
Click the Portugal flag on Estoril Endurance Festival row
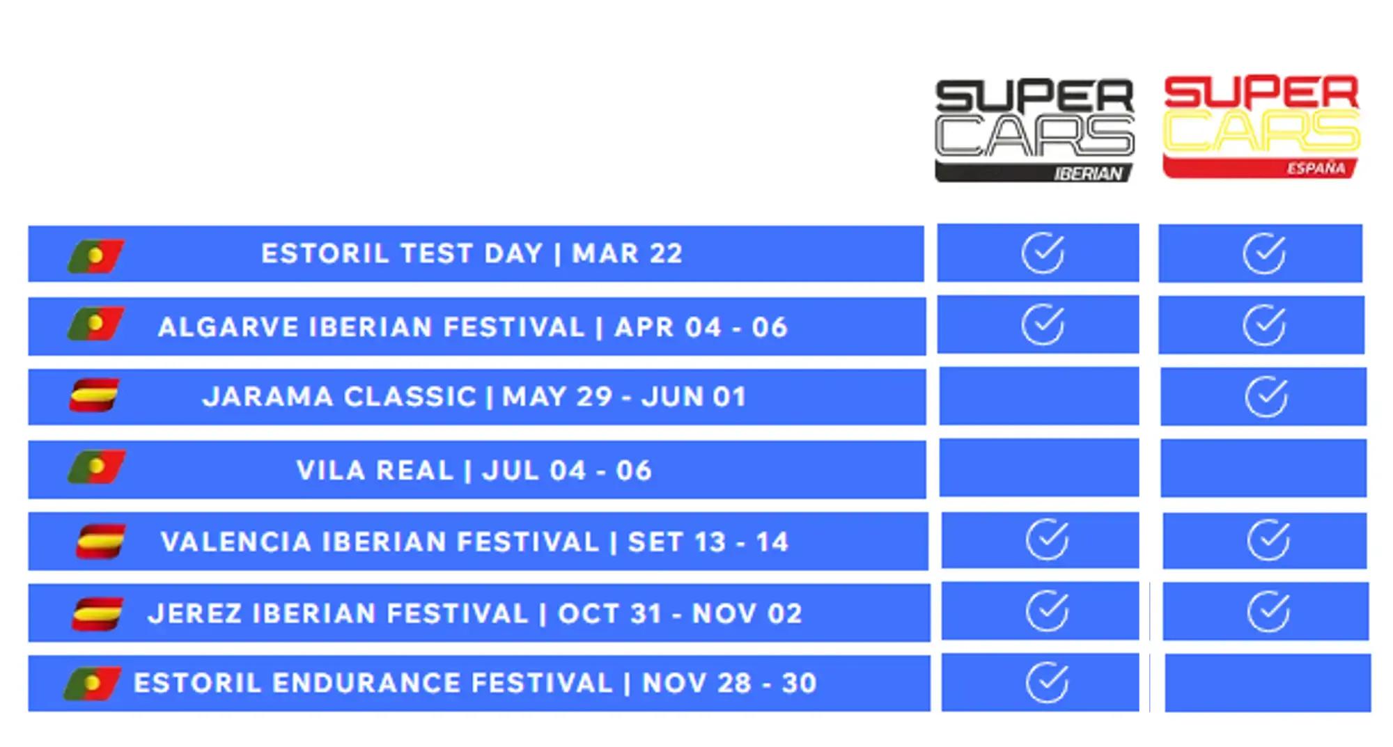click(x=93, y=684)
